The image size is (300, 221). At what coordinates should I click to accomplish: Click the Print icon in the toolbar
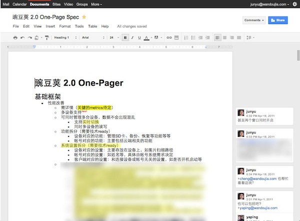(x=15, y=37)
